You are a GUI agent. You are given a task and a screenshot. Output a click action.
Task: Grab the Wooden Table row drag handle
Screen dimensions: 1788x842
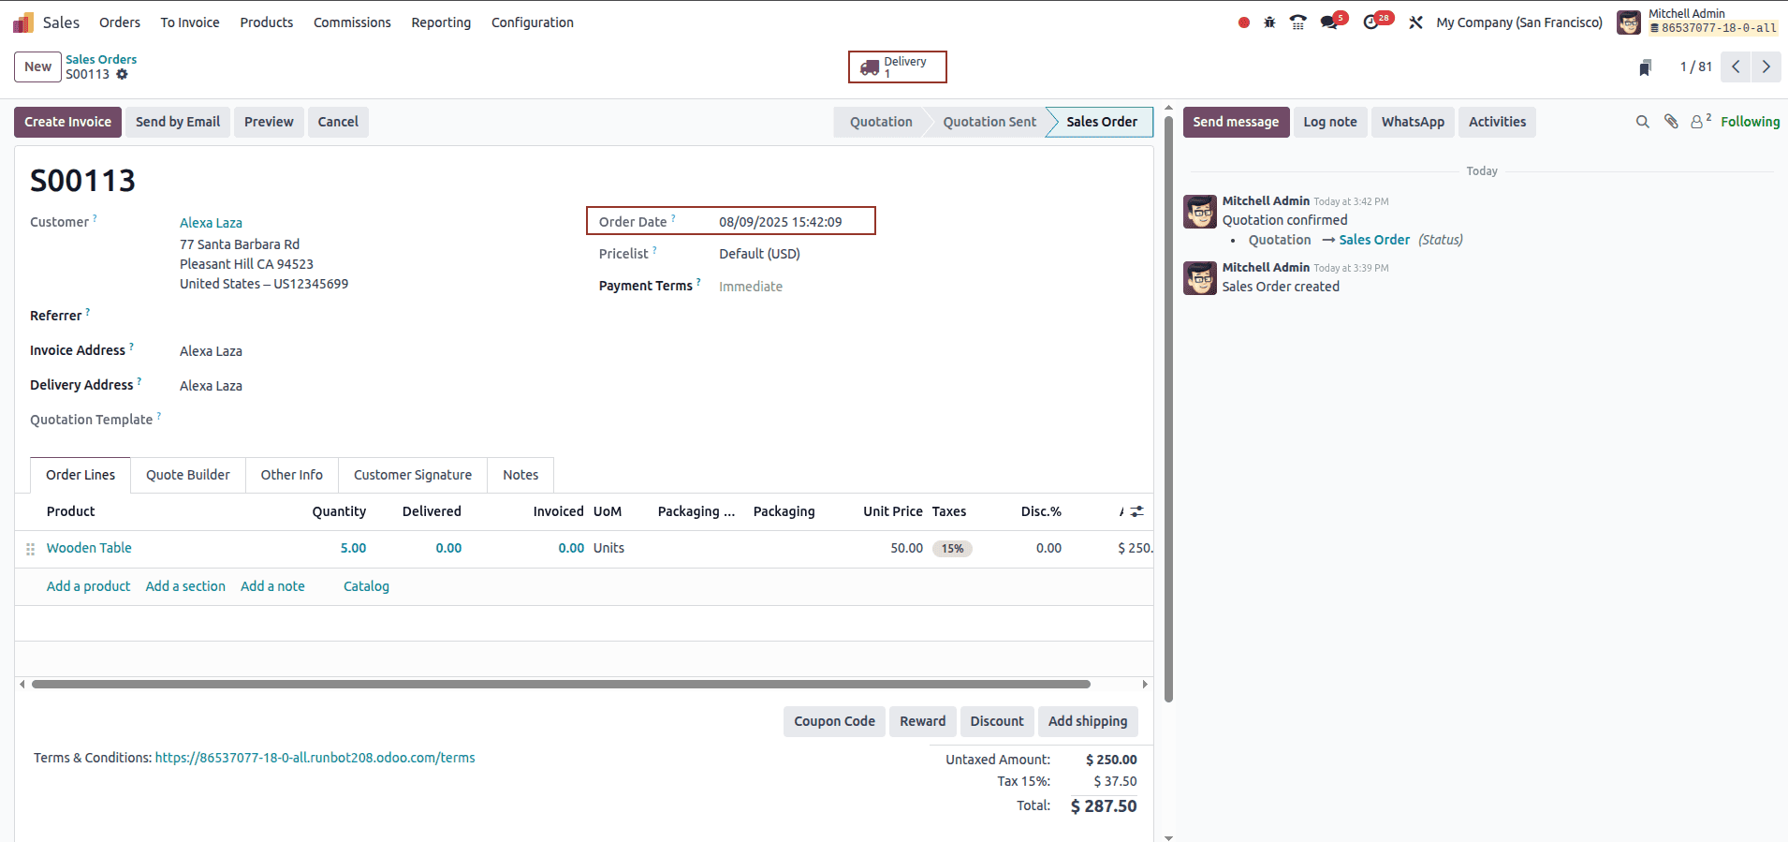[x=31, y=549]
